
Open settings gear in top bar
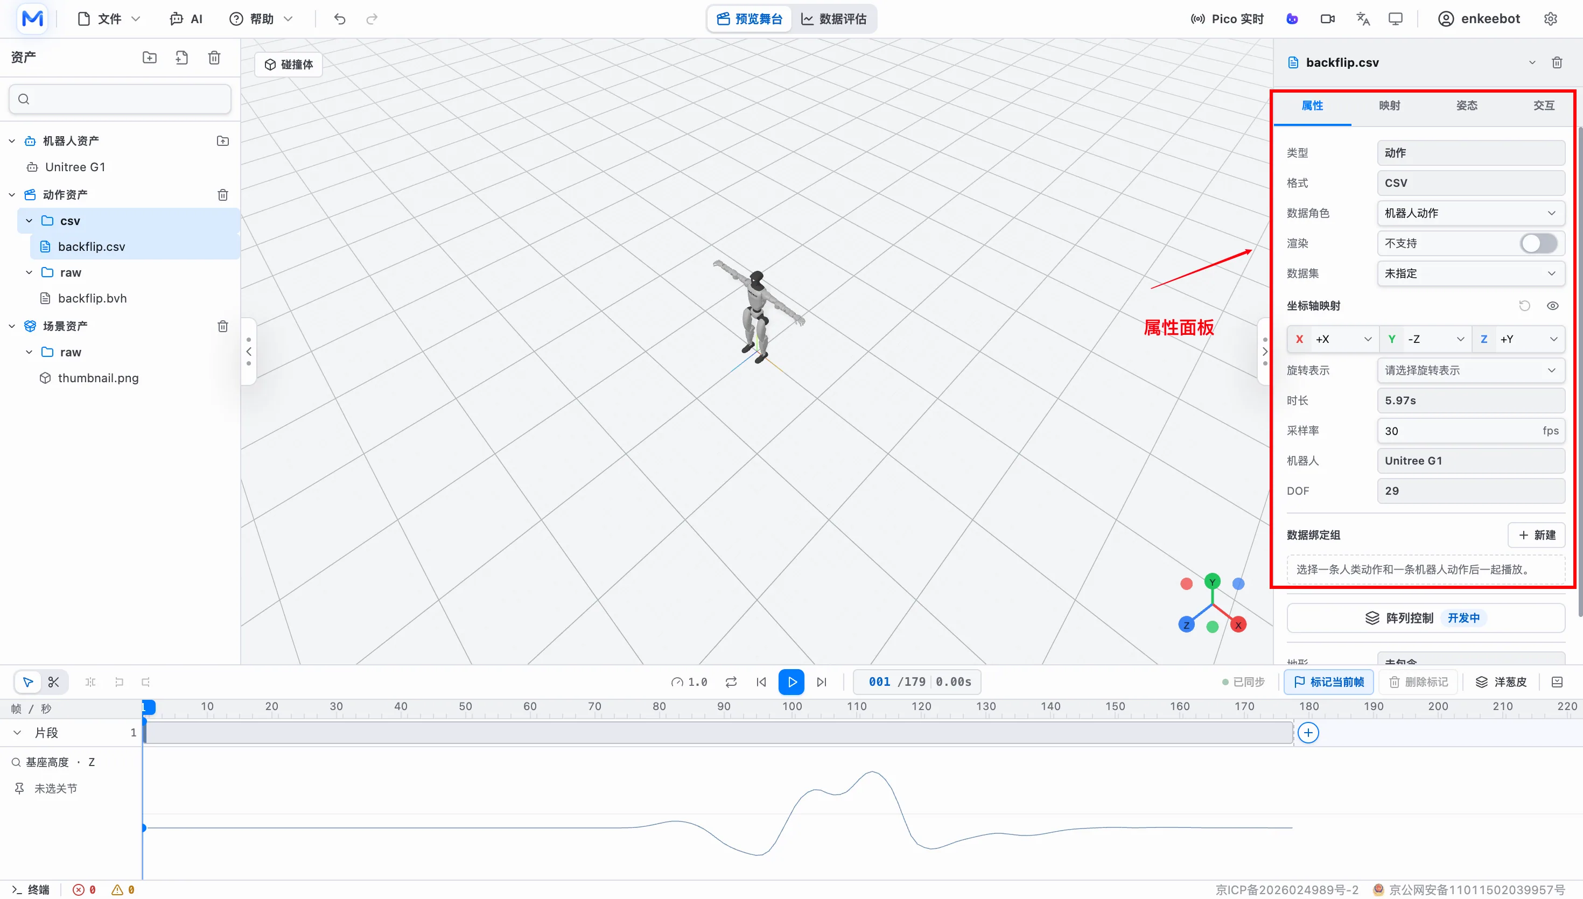1550,18
